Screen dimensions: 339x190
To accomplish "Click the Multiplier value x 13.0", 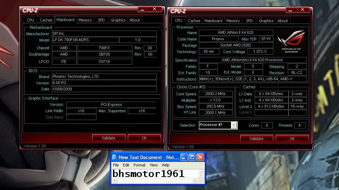I will tap(215, 100).
